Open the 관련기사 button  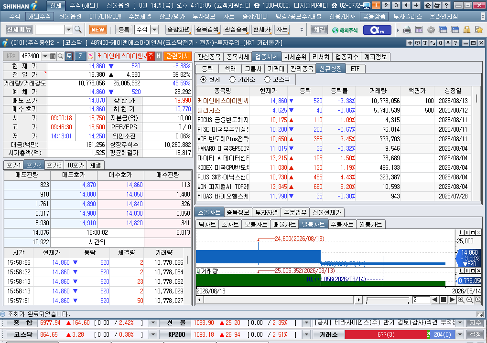(x=178, y=56)
